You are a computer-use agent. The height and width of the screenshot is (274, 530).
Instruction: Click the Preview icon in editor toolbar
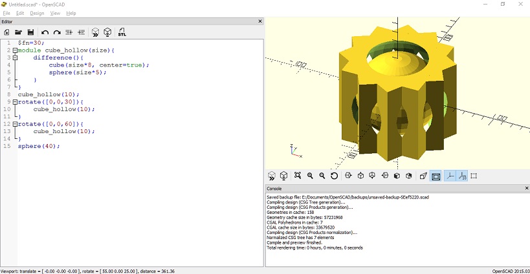click(95, 32)
